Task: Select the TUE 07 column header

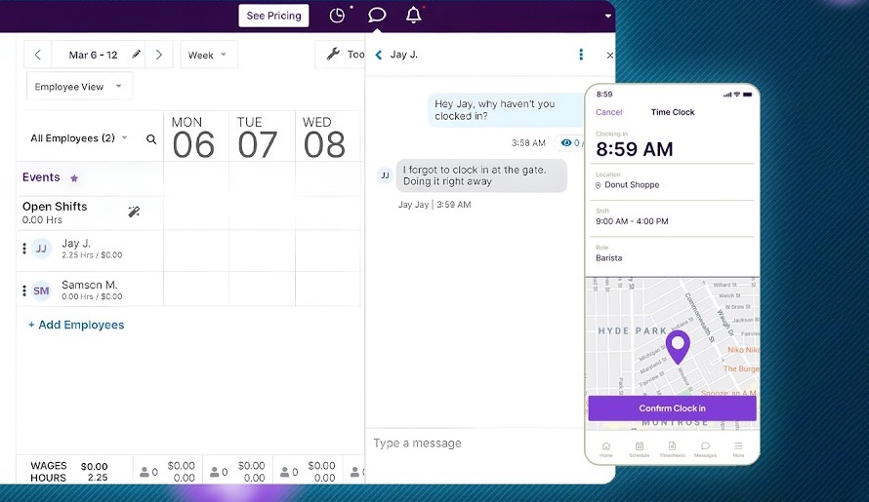Action: tap(262, 136)
